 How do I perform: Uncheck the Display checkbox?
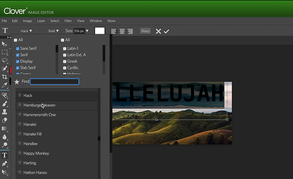point(17,62)
